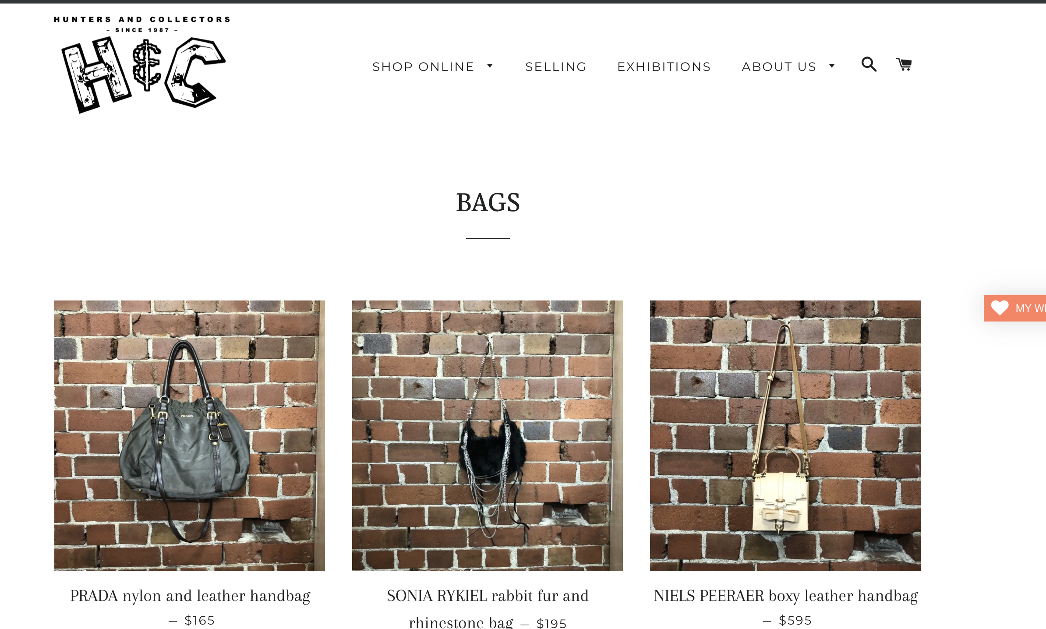Open the shopping cart icon
This screenshot has height=629, width=1046.
point(904,64)
